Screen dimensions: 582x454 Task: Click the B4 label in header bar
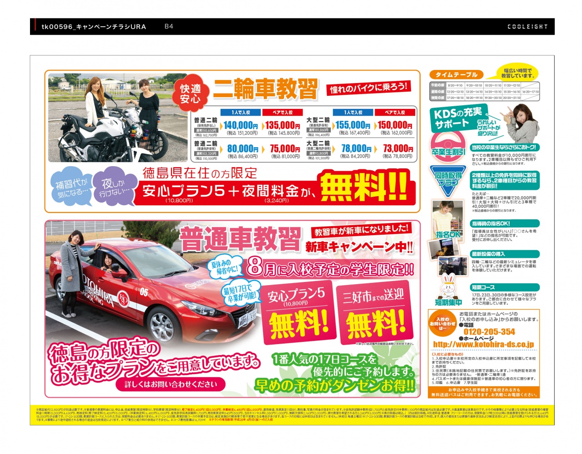point(169,26)
